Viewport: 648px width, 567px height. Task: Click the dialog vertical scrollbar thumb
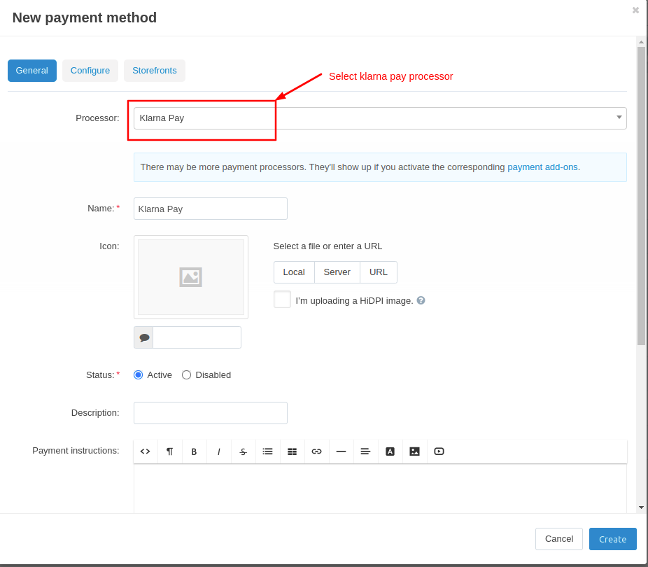pos(641,195)
